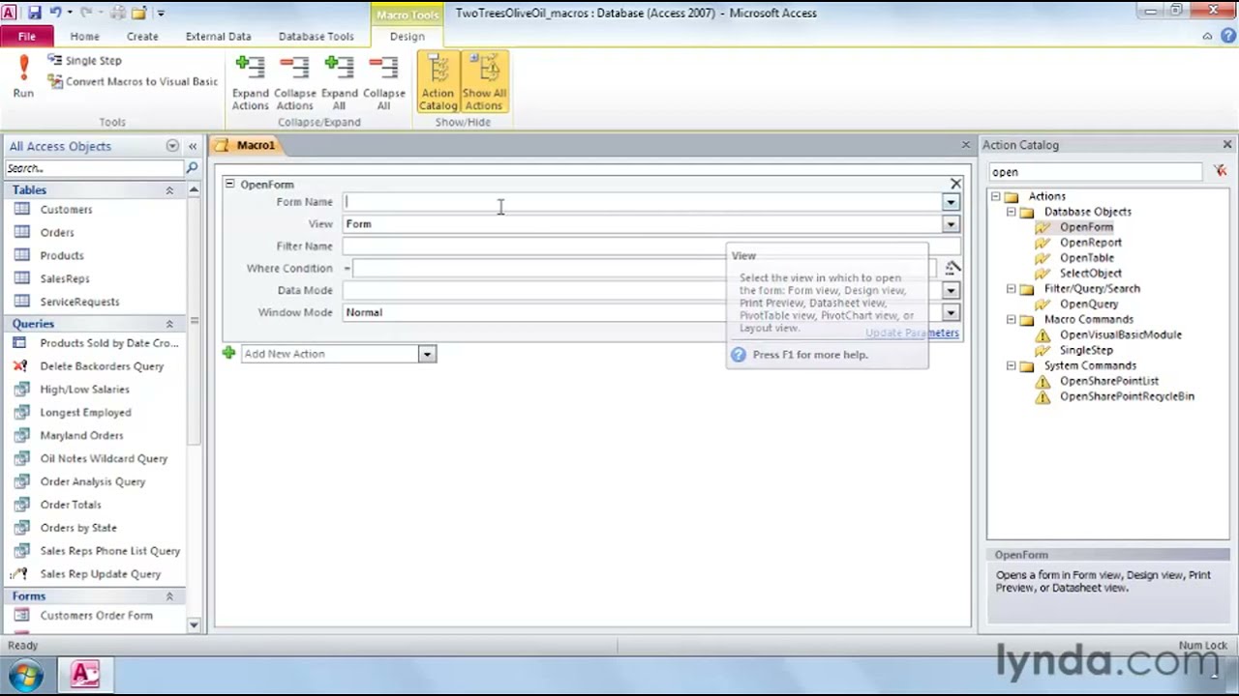Select the Products table
Screen dimensions: 1239x696
pos(62,256)
